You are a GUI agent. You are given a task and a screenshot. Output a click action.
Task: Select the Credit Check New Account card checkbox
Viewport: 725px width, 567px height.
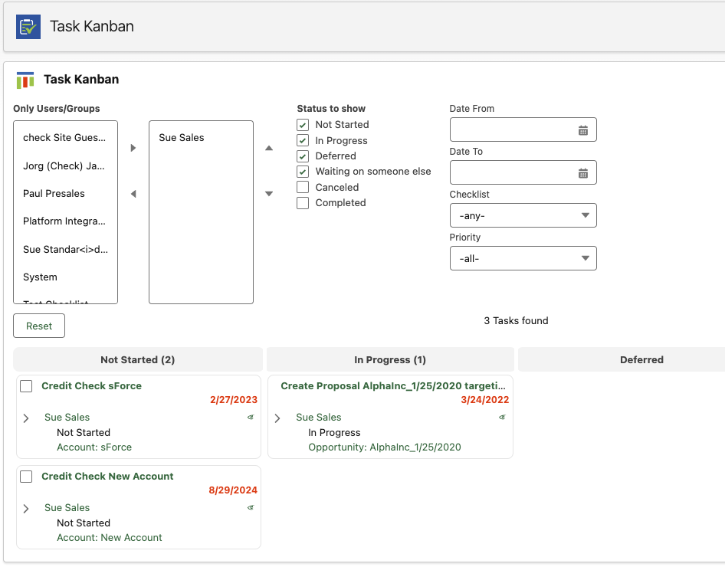coord(26,477)
